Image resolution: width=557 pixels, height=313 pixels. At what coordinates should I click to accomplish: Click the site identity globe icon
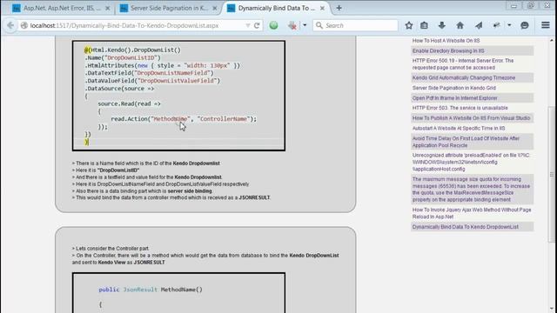click(x=24, y=25)
